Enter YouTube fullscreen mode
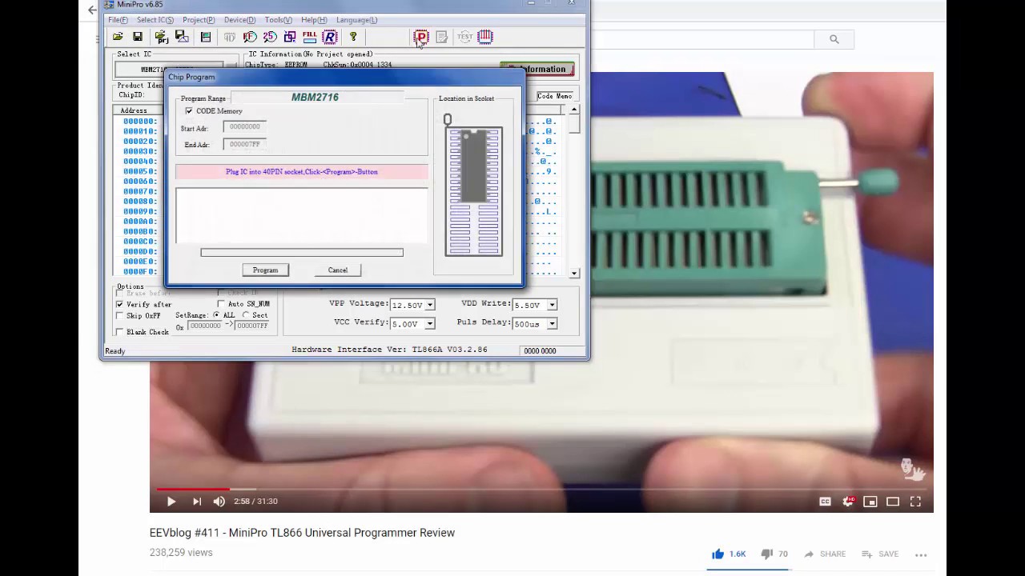Screen dimensions: 1025x576 pos(915,502)
